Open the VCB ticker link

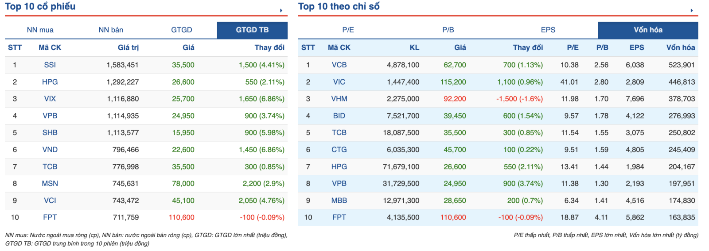[x=339, y=65]
